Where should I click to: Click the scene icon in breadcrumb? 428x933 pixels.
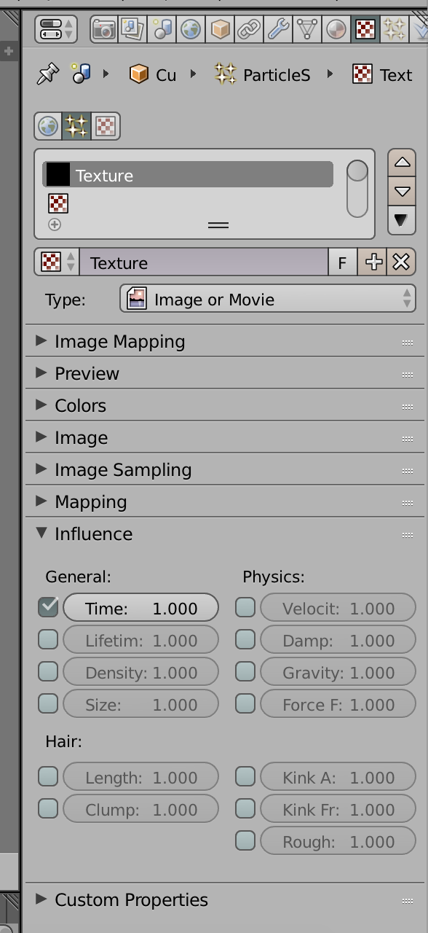click(x=80, y=74)
